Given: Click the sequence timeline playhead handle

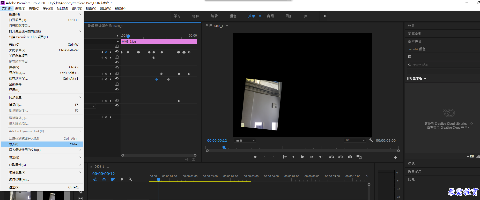Looking at the screenshot, I should click(159, 180).
